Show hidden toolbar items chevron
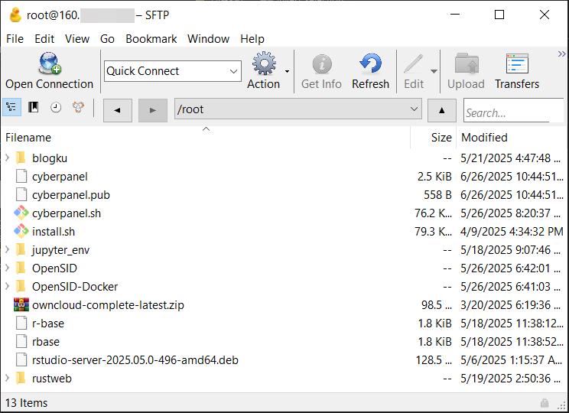Screen dimensions: 569x413 [x=562, y=54]
